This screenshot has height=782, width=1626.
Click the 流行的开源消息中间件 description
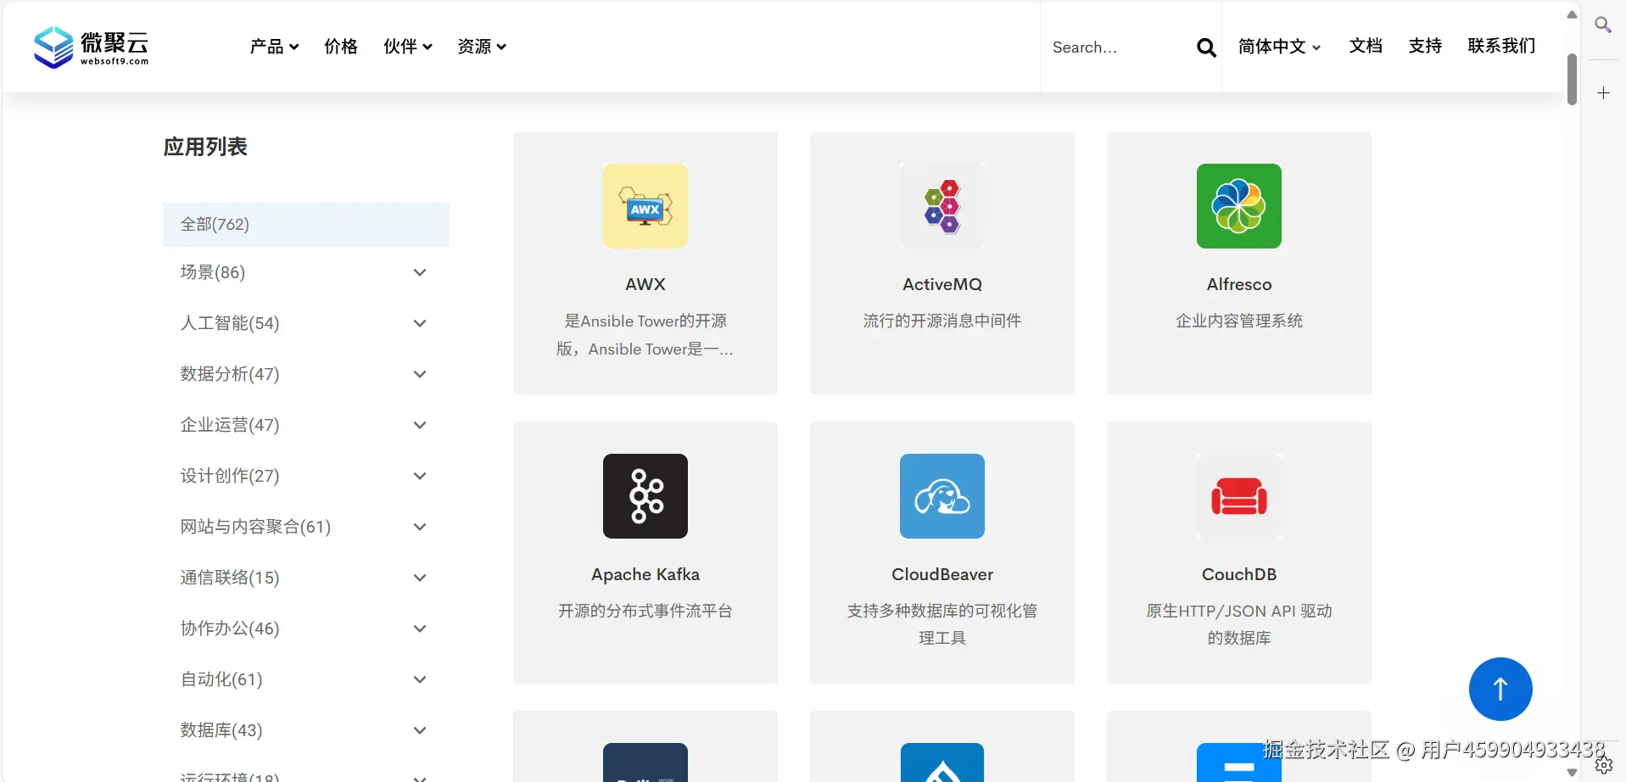(x=942, y=321)
